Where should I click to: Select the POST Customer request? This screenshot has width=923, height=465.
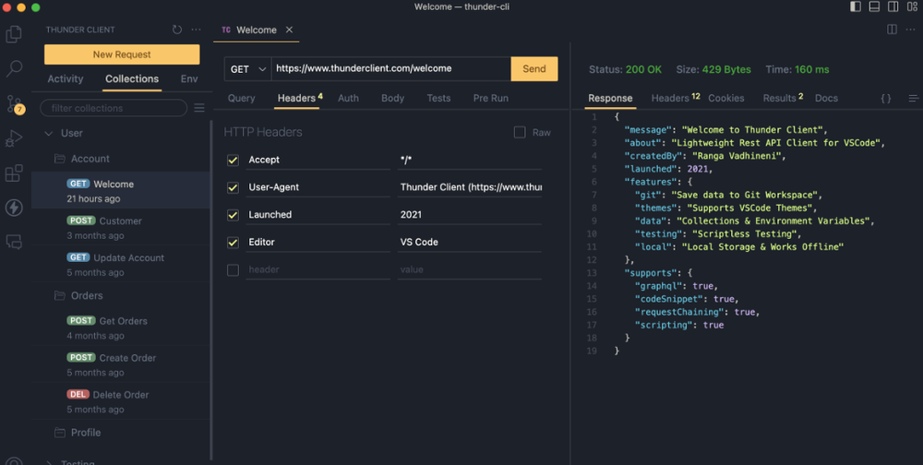tap(121, 228)
